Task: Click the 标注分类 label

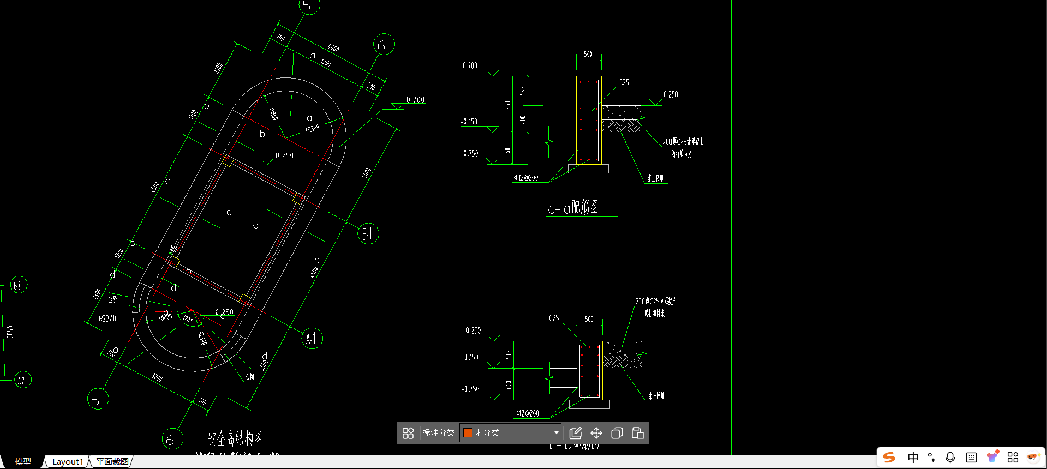Action: pyautogui.click(x=439, y=432)
